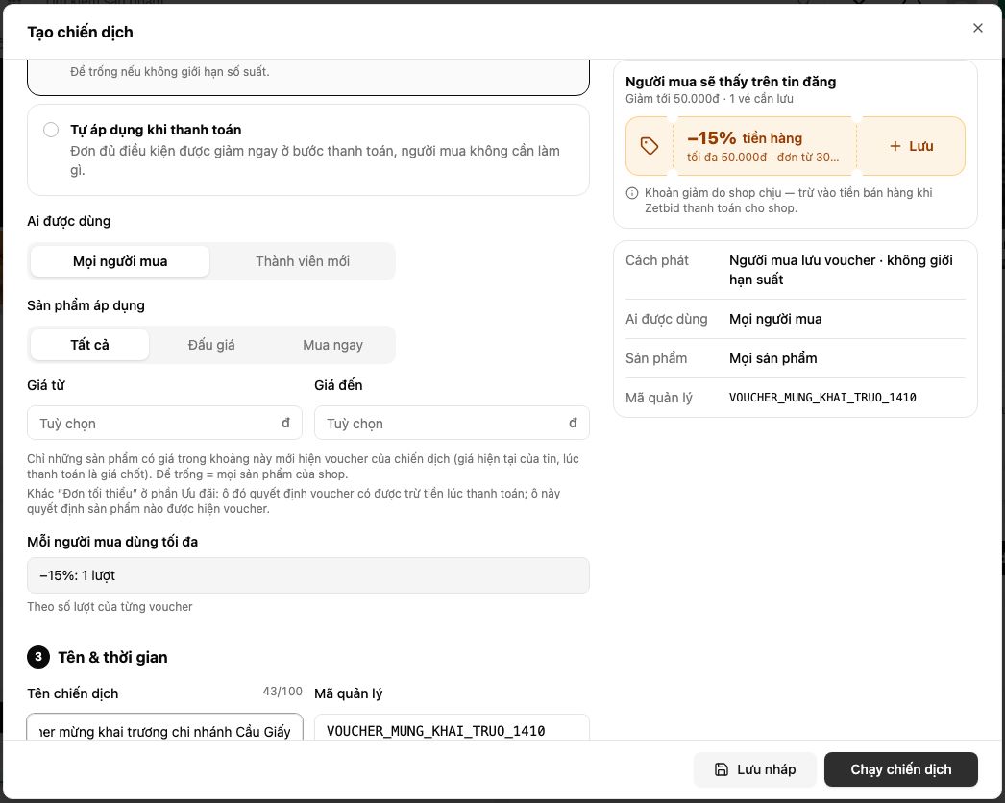Focus the Giá từ price field
Image resolution: width=1005 pixels, height=803 pixels.
point(164,423)
